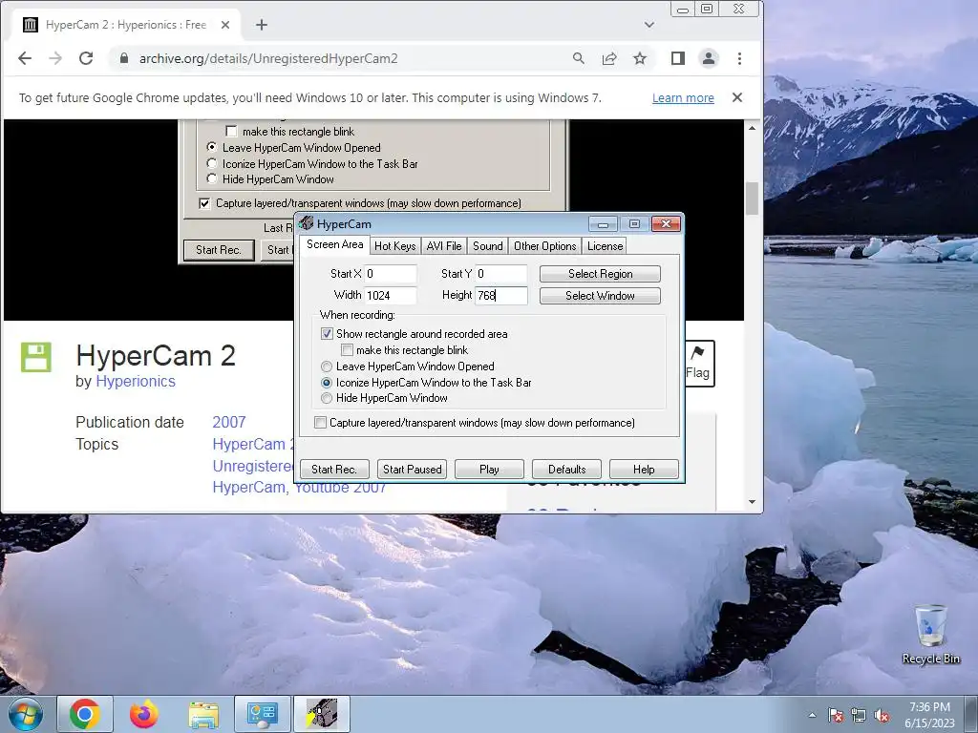Click the page scrollbar down arrow
This screenshot has height=733, width=978.
[753, 502]
